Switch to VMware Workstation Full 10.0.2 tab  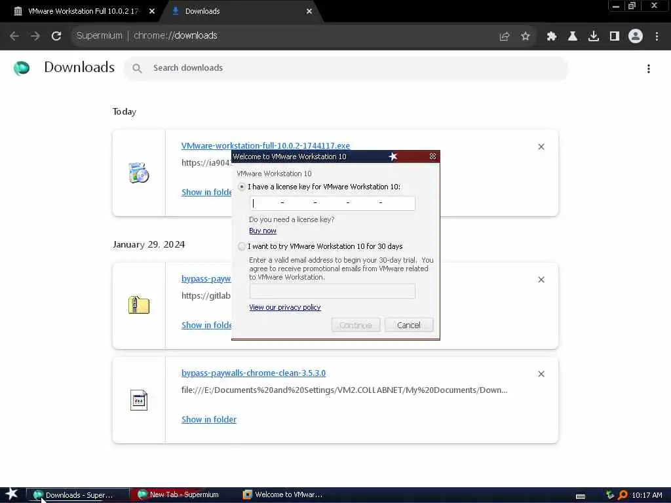coord(83,11)
